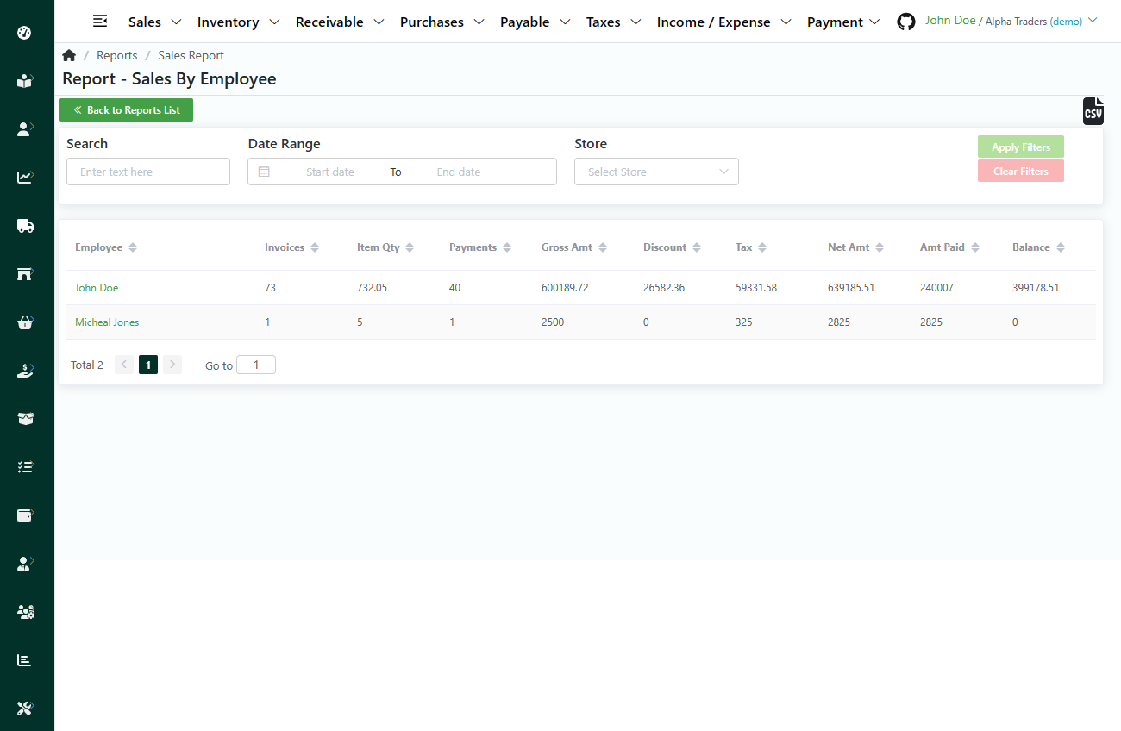Open the John Doe employee link
The height and width of the screenshot is (731, 1121).
click(97, 288)
